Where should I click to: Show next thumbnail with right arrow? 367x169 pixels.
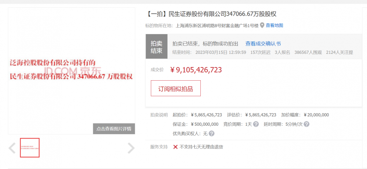coord(131,148)
